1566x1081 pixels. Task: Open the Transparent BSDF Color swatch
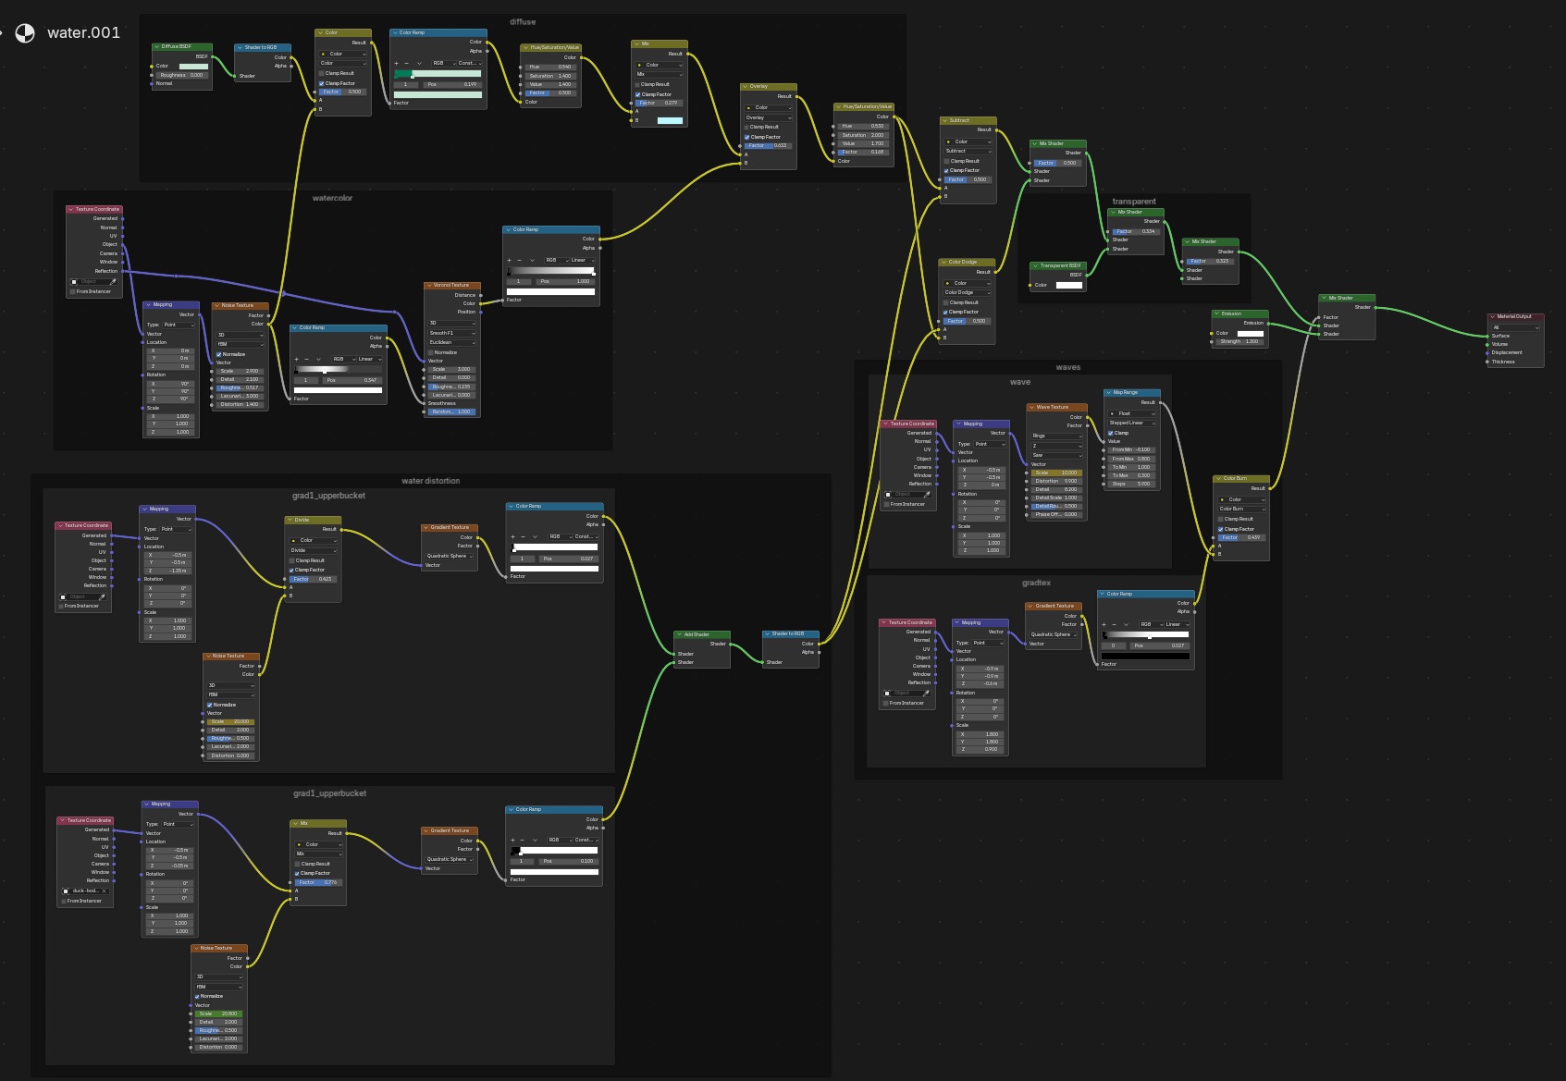1068,285
